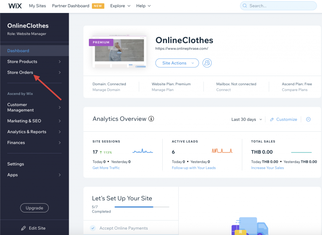Click the NEW badge beside Partner Dashboard
The width and height of the screenshot is (322, 235).
point(98,6)
